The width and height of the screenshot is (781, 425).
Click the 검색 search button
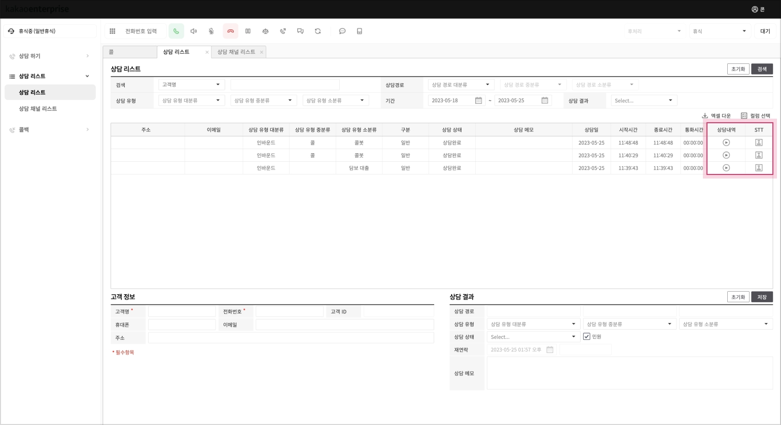pyautogui.click(x=762, y=69)
